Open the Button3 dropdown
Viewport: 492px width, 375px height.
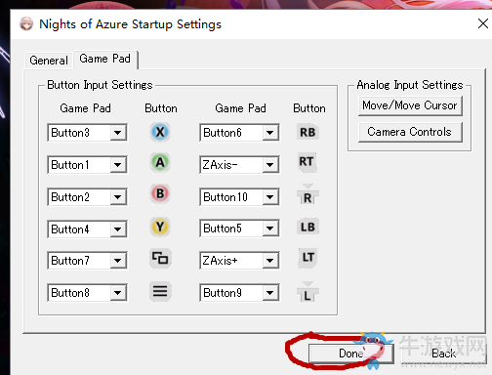(x=117, y=133)
